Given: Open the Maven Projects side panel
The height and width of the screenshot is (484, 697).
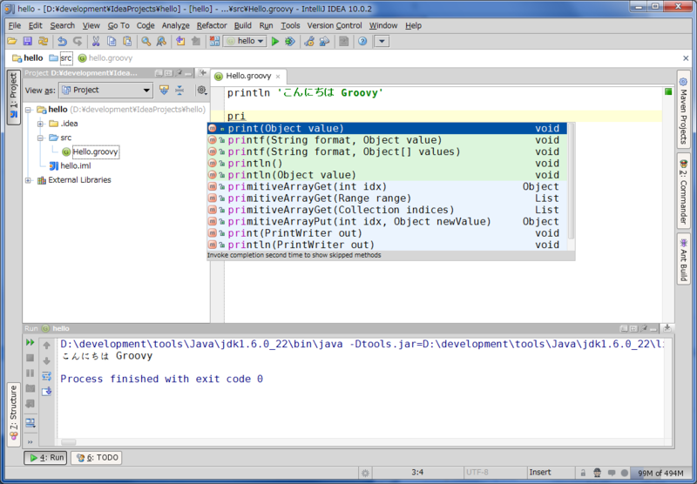Looking at the screenshot, I should point(683,111).
